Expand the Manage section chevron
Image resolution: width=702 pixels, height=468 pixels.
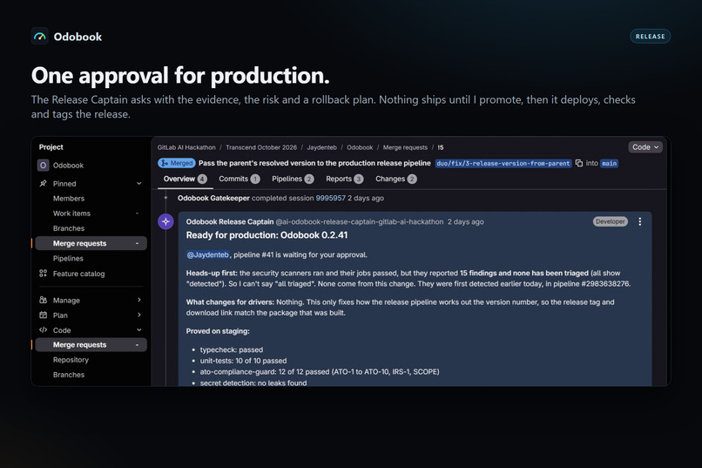coord(138,300)
